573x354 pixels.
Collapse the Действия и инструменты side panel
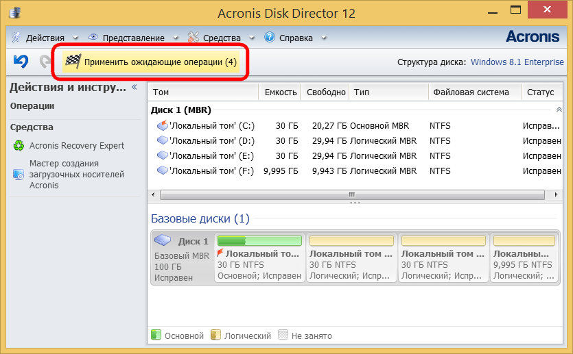pyautogui.click(x=135, y=87)
